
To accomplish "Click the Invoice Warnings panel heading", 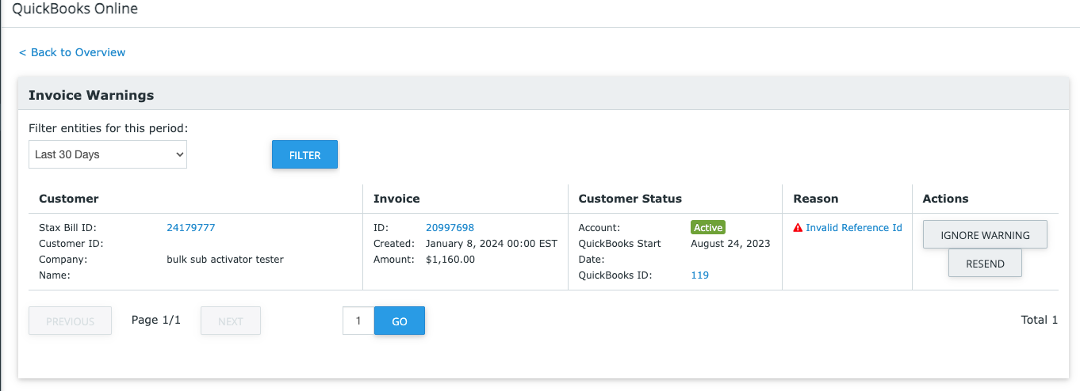I will 91,95.
